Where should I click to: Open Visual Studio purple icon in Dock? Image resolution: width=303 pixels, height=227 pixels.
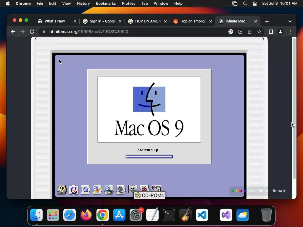coord(226,215)
